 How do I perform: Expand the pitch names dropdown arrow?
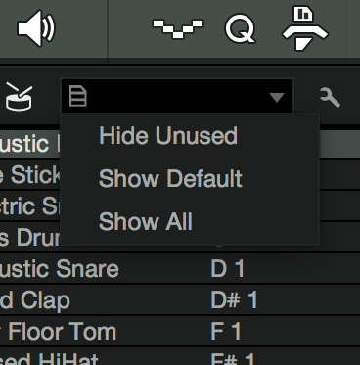click(277, 97)
